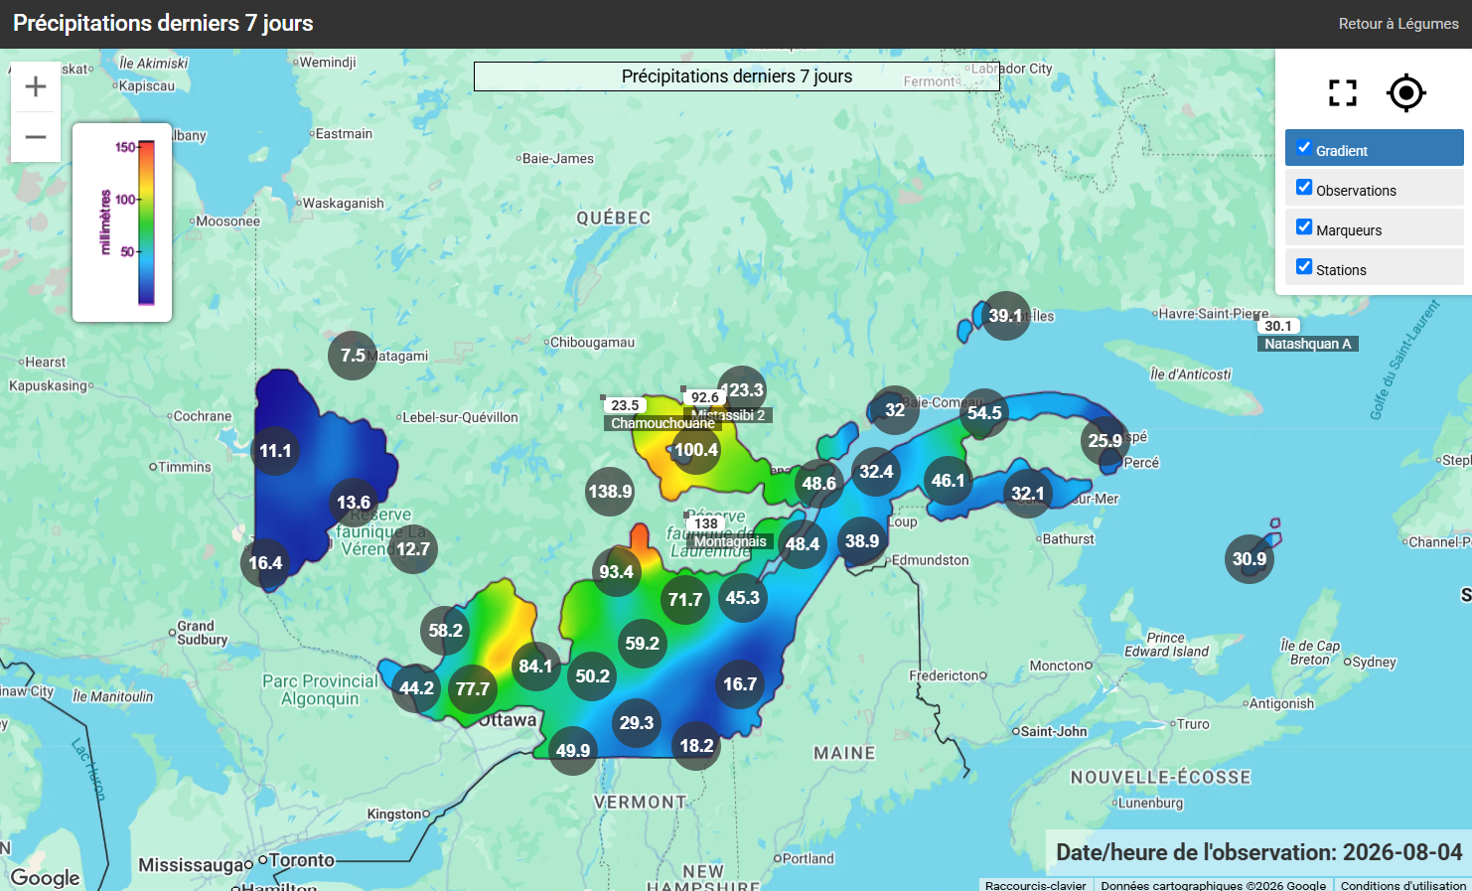Screen dimensions: 1472x891
Task: Toggle the Gradient layer checkbox
Action: pos(1304,147)
